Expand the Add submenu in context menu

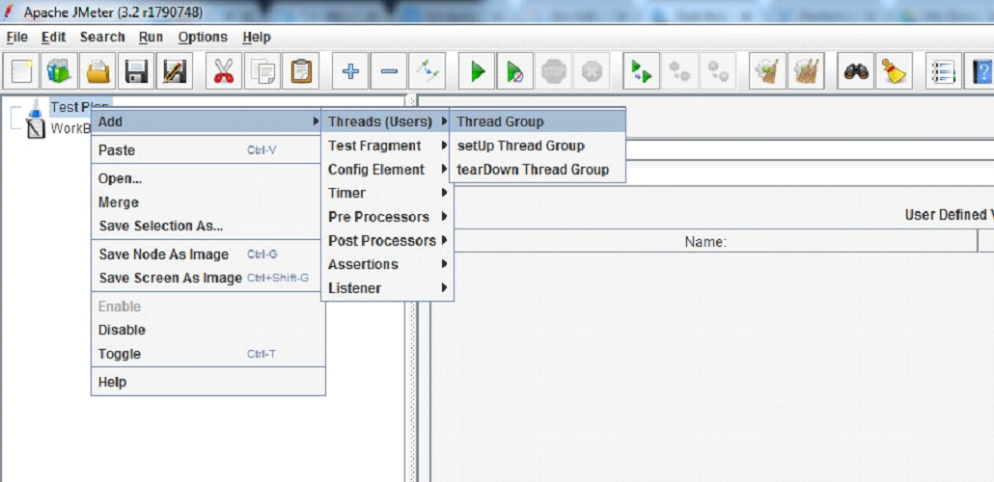tap(207, 121)
